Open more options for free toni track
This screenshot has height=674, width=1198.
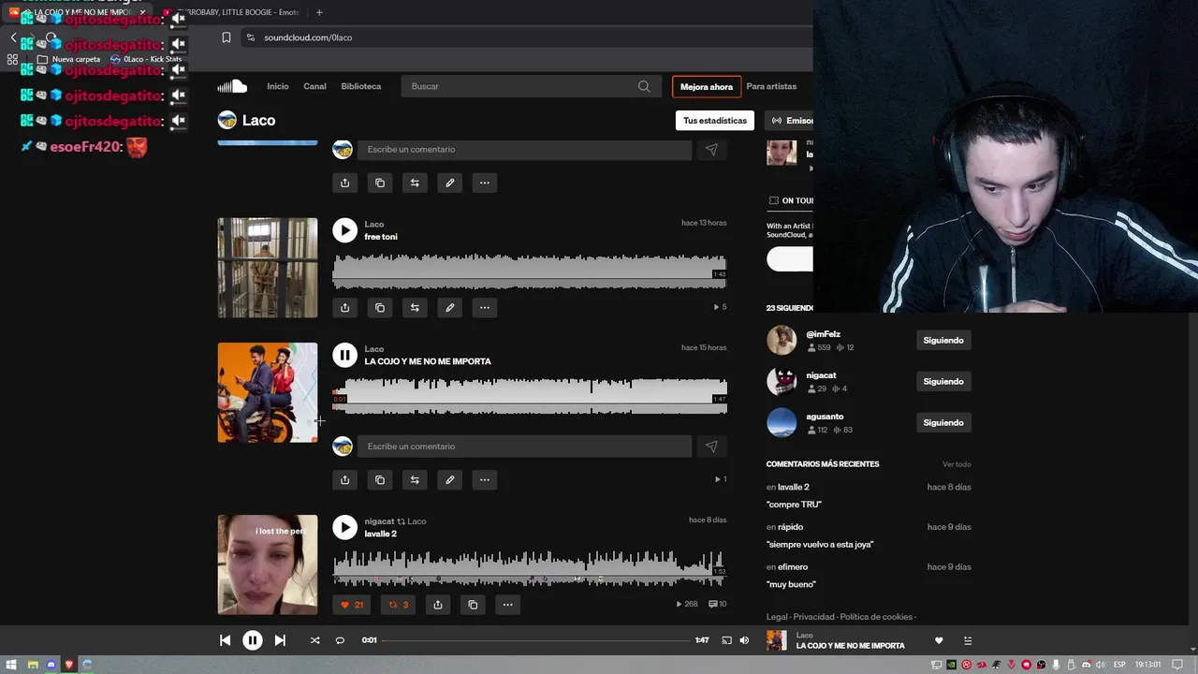[x=485, y=307]
